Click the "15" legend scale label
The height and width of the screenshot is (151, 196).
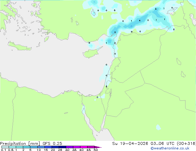pos(46,150)
